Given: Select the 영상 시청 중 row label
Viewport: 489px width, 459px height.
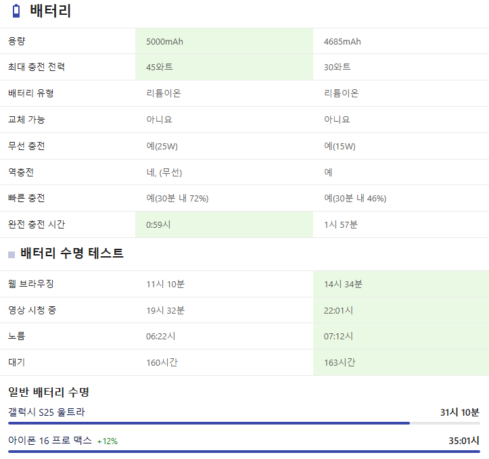Looking at the screenshot, I should point(32,310).
